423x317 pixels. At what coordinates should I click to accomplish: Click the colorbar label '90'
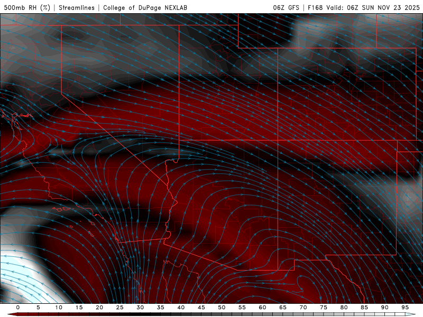(x=384, y=307)
